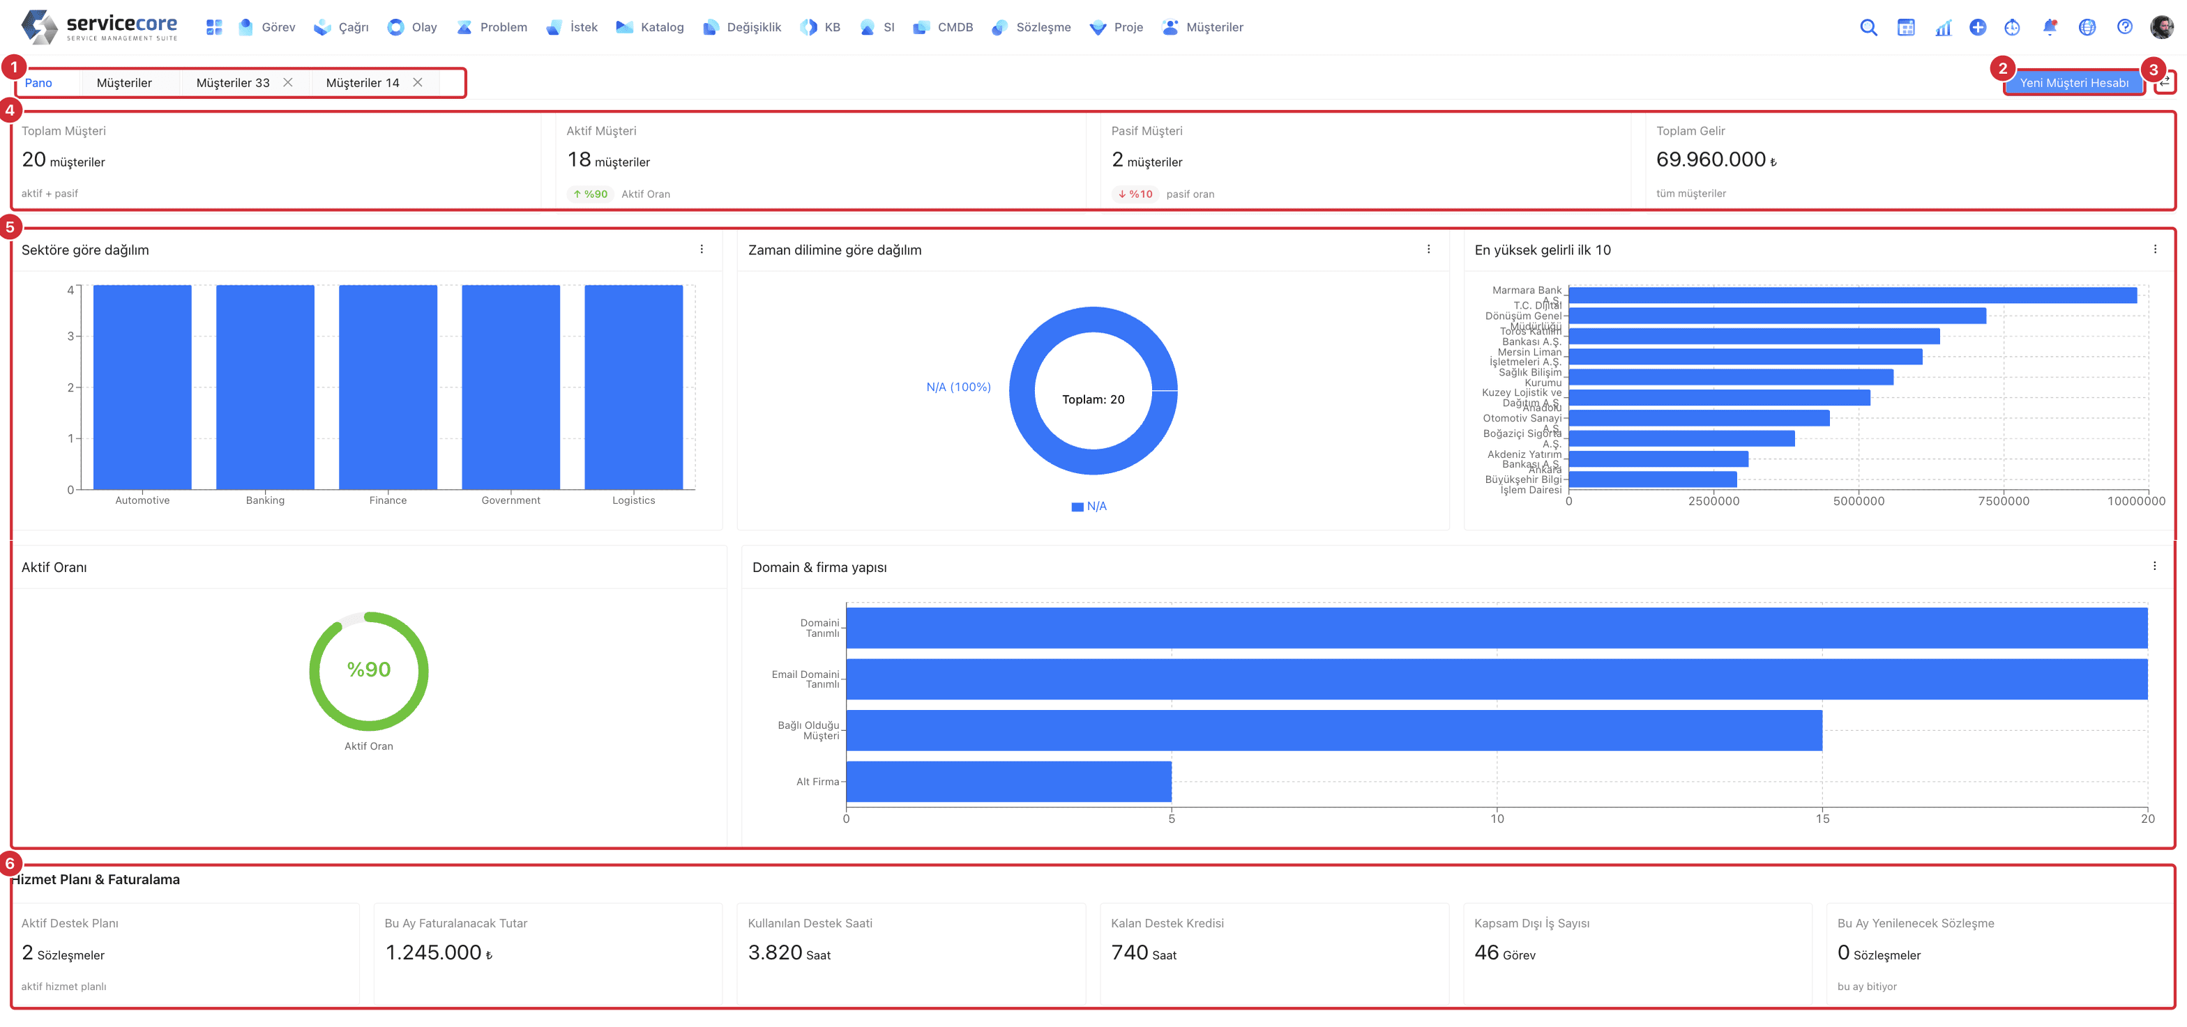The image size is (2187, 1027).
Task: Switch to the Müşteriler 33 tab
Action: (x=233, y=82)
